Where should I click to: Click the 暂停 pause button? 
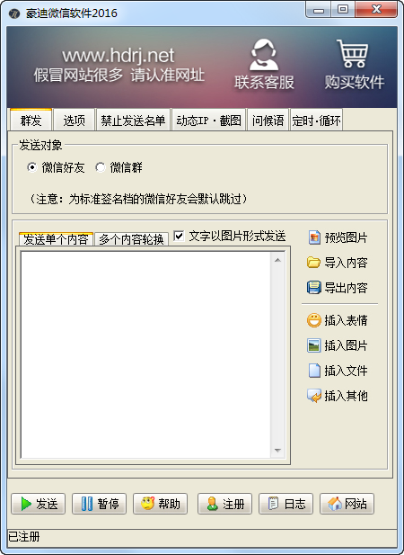(100, 504)
